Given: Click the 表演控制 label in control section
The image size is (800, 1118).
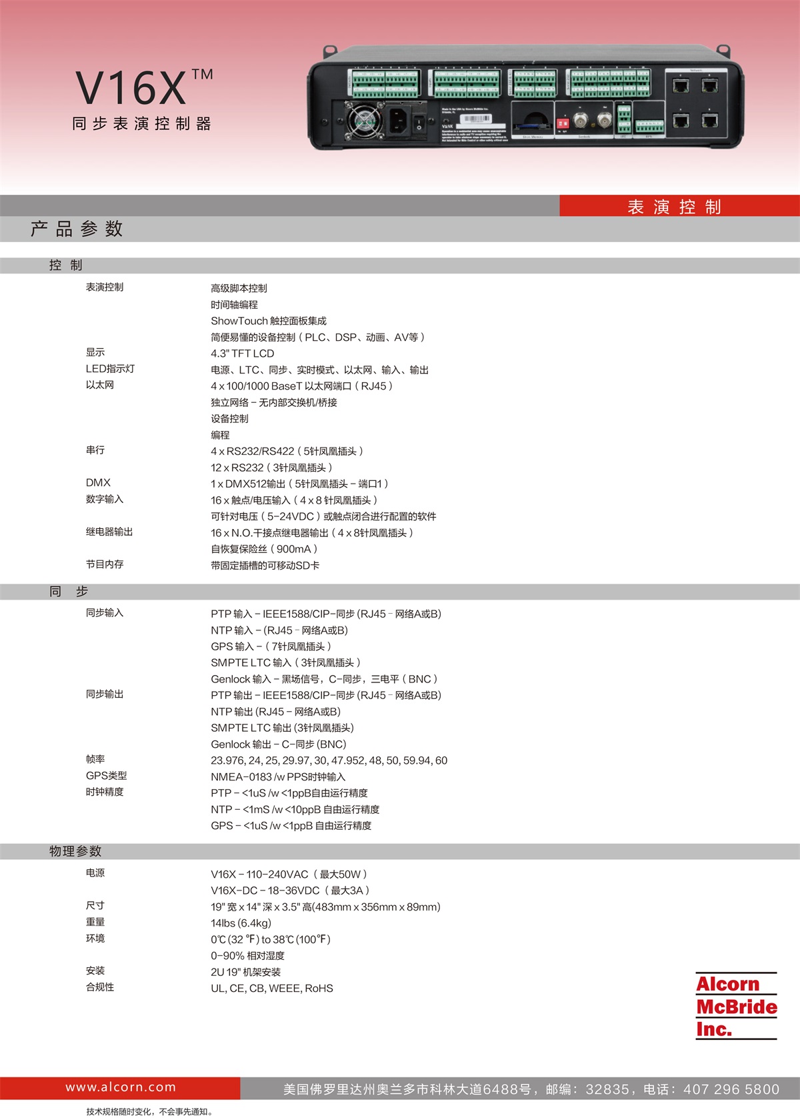Looking at the screenshot, I should [x=105, y=287].
